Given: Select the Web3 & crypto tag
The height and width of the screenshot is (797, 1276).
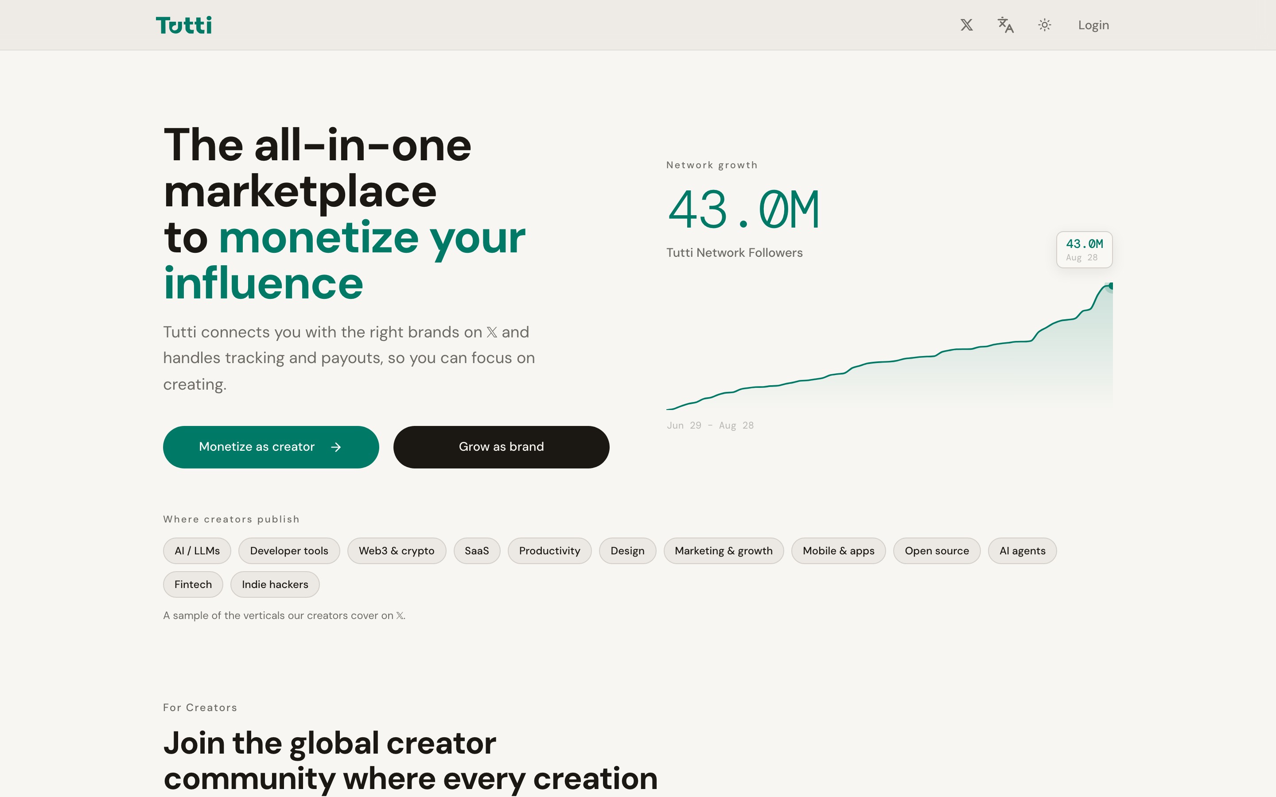Looking at the screenshot, I should point(397,551).
